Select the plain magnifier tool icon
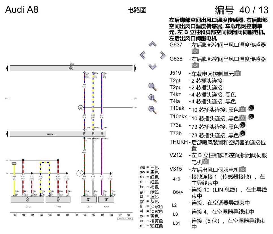The width and height of the screenshot is (273, 234). coord(153,87)
